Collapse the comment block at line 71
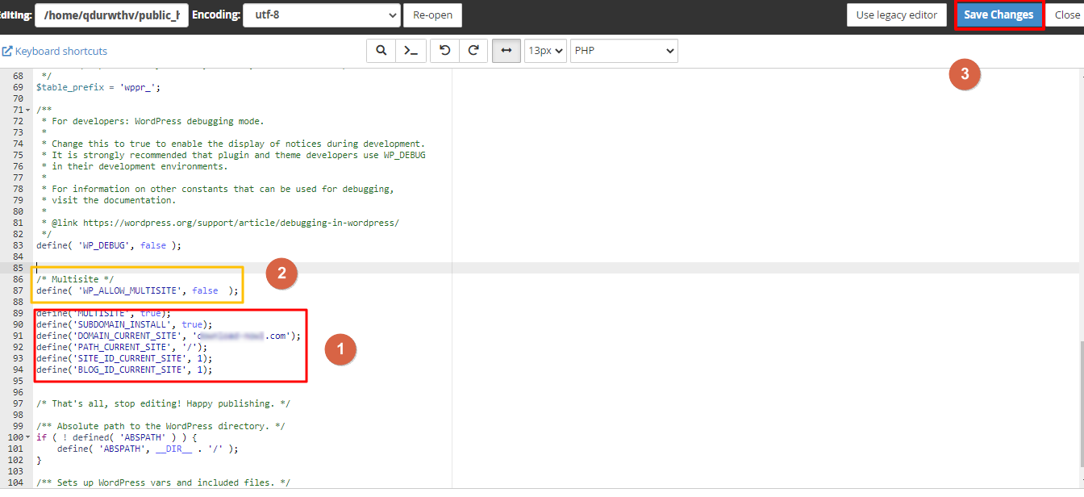 click(27, 110)
